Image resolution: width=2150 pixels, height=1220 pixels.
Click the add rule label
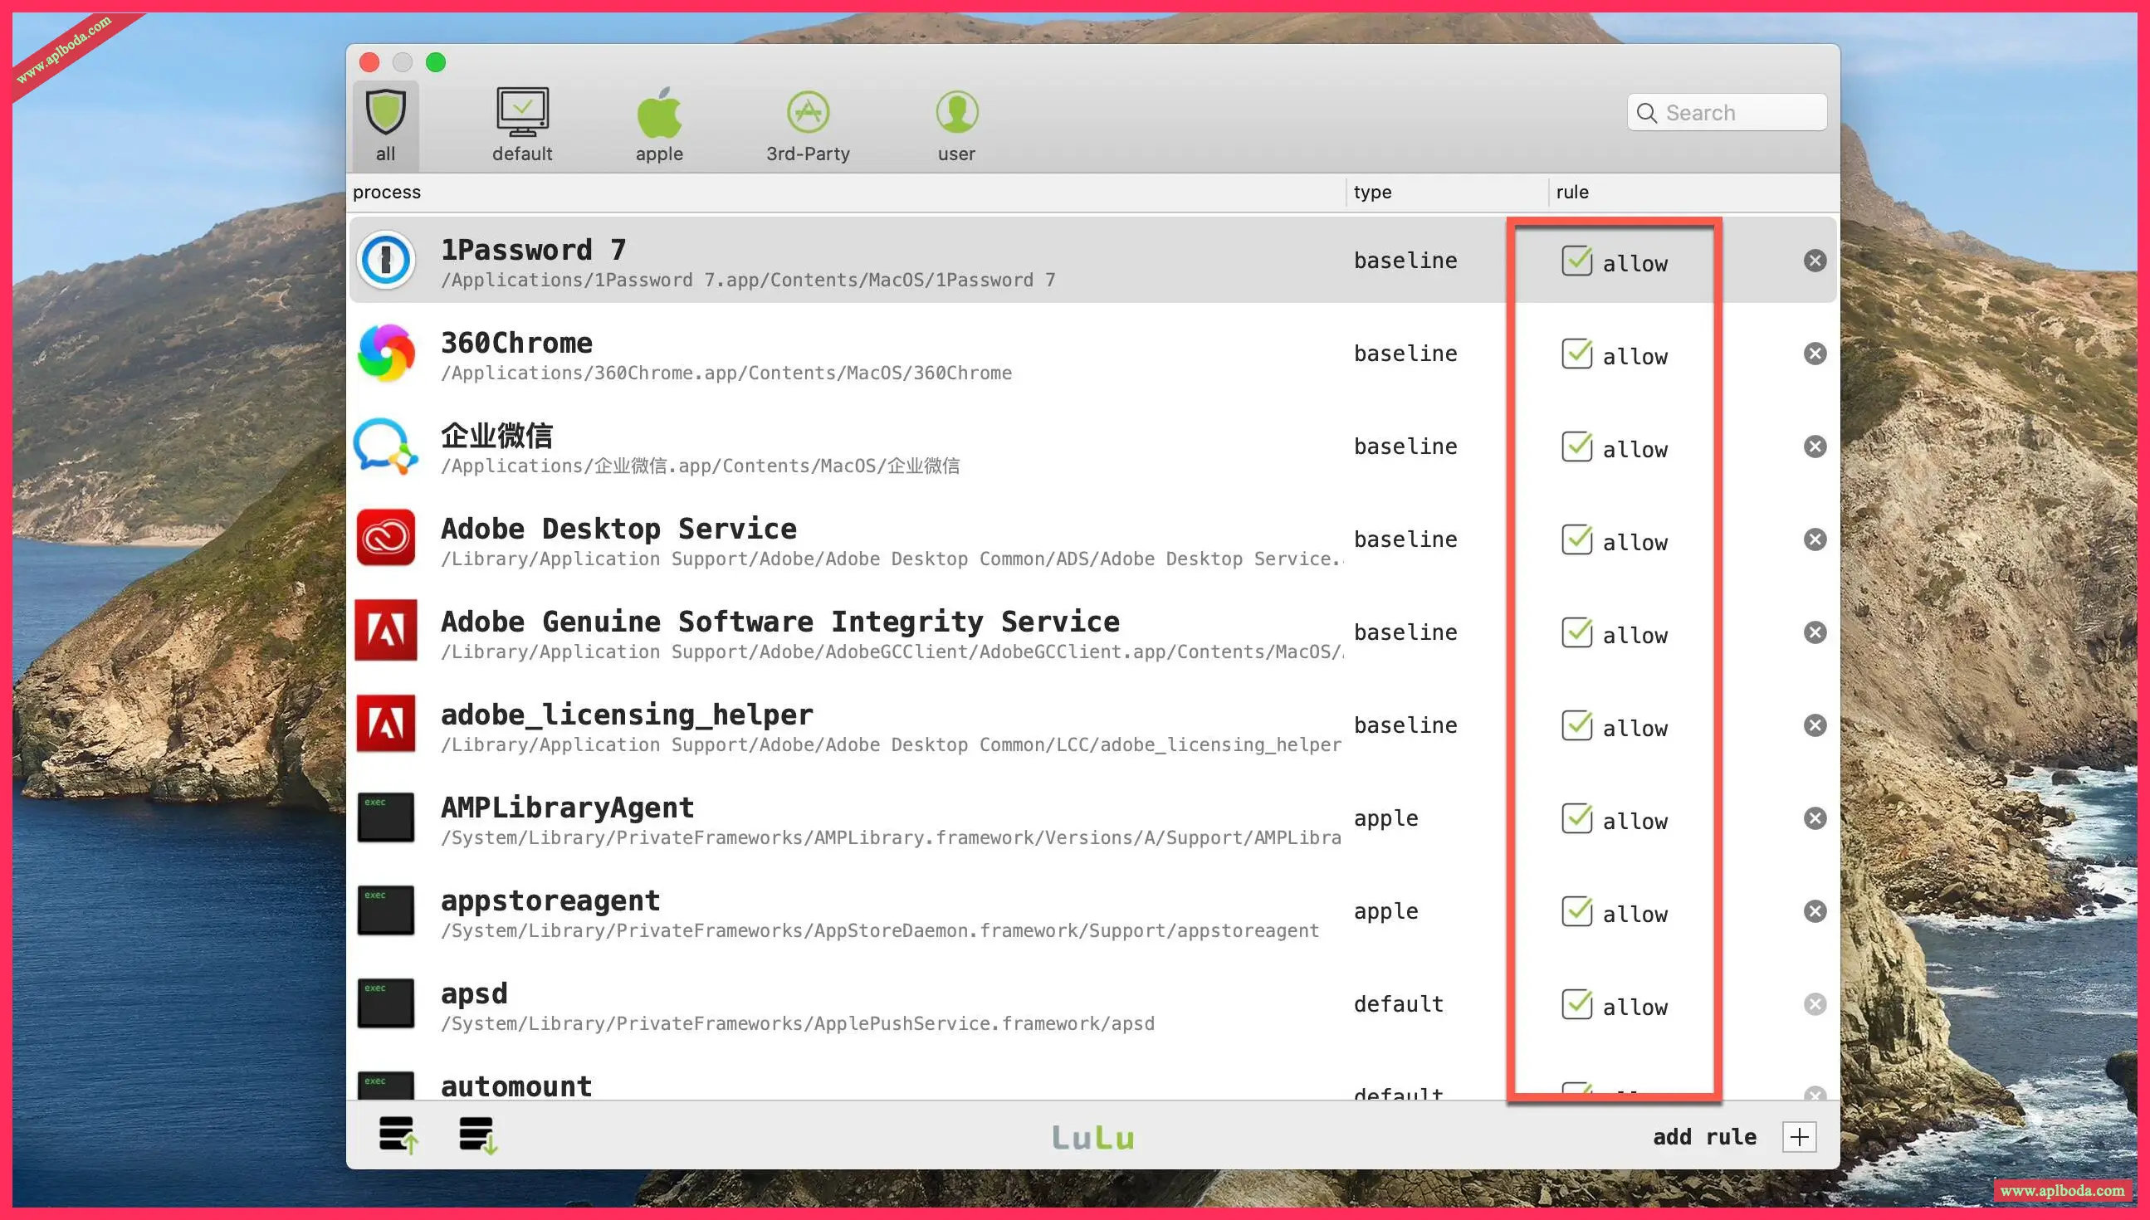1704,1137
